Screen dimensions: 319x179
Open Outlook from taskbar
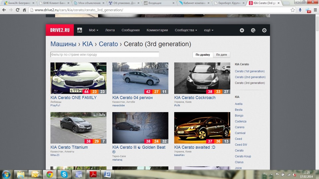tap(35, 174)
